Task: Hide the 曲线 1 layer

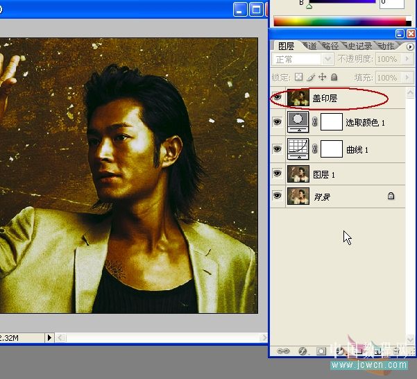Action: point(278,149)
